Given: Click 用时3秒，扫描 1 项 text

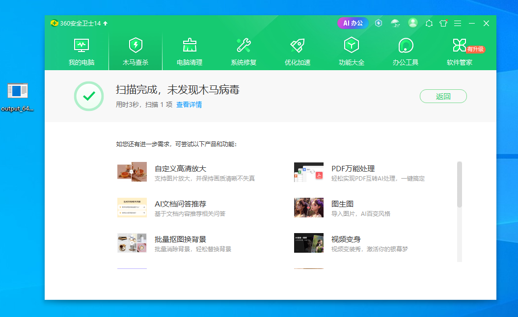Looking at the screenshot, I should [x=144, y=105].
